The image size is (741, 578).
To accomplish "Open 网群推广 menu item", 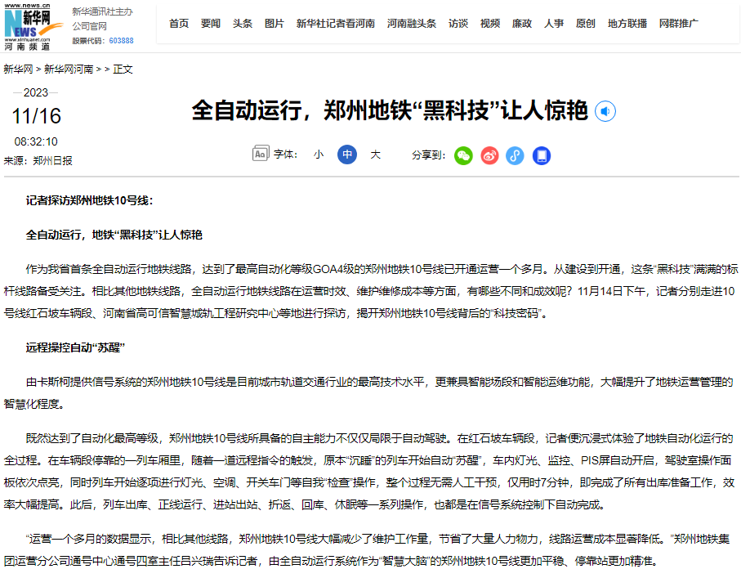I will point(679,23).
